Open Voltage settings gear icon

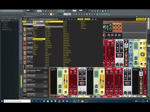point(96,19)
